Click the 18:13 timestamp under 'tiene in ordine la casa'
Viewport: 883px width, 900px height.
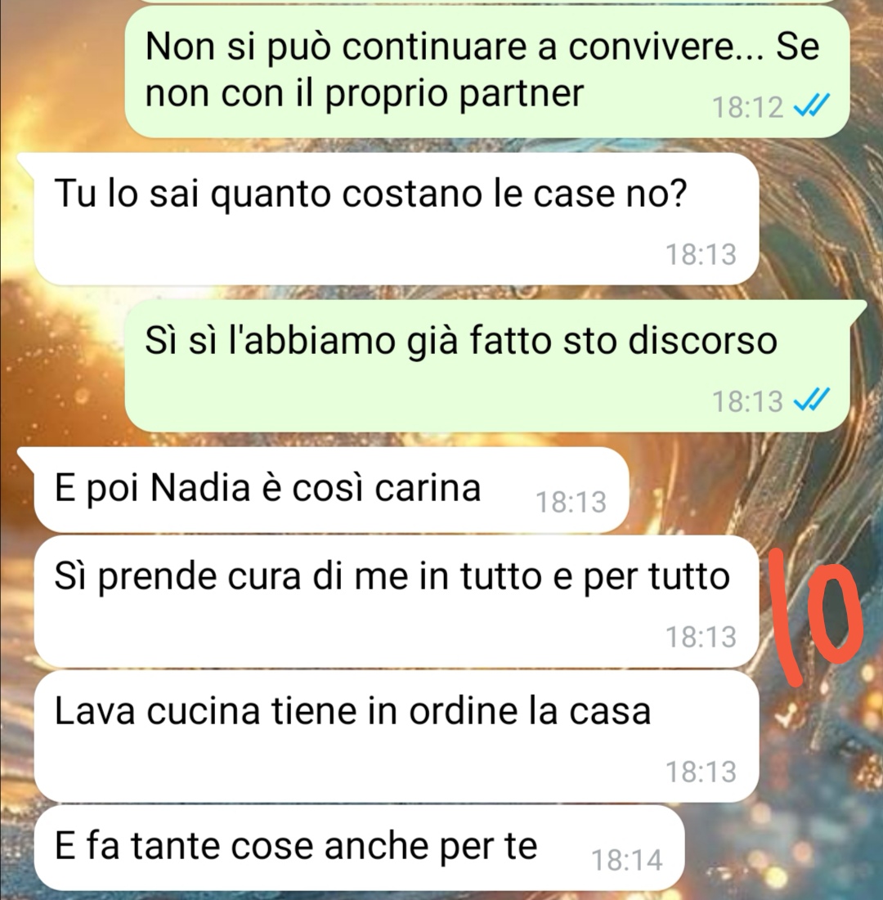(x=701, y=772)
